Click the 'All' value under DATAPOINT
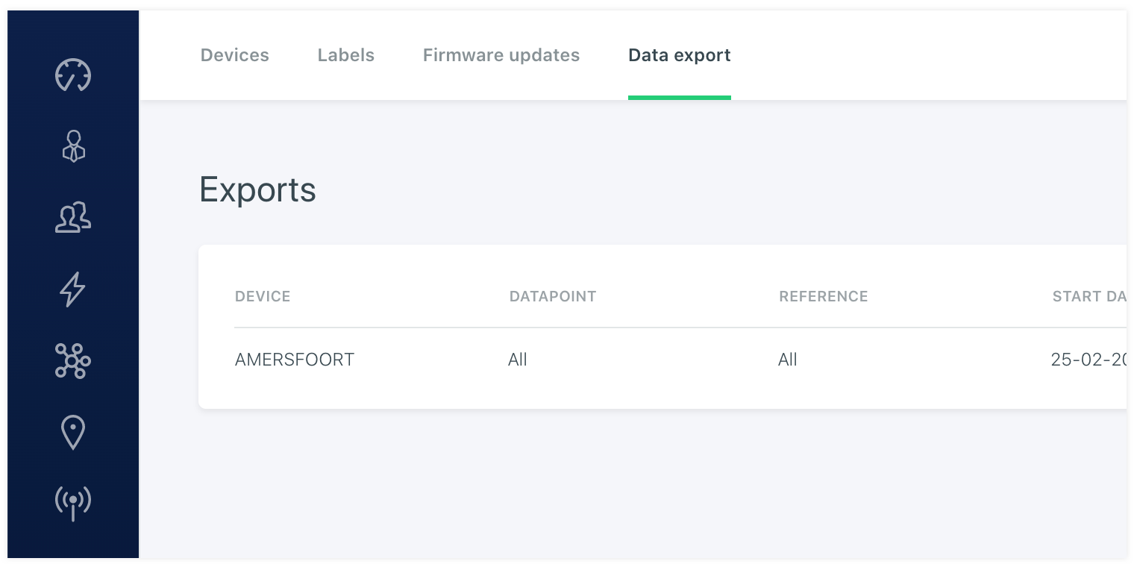Viewport: 1134px width, 567px height. pos(518,360)
